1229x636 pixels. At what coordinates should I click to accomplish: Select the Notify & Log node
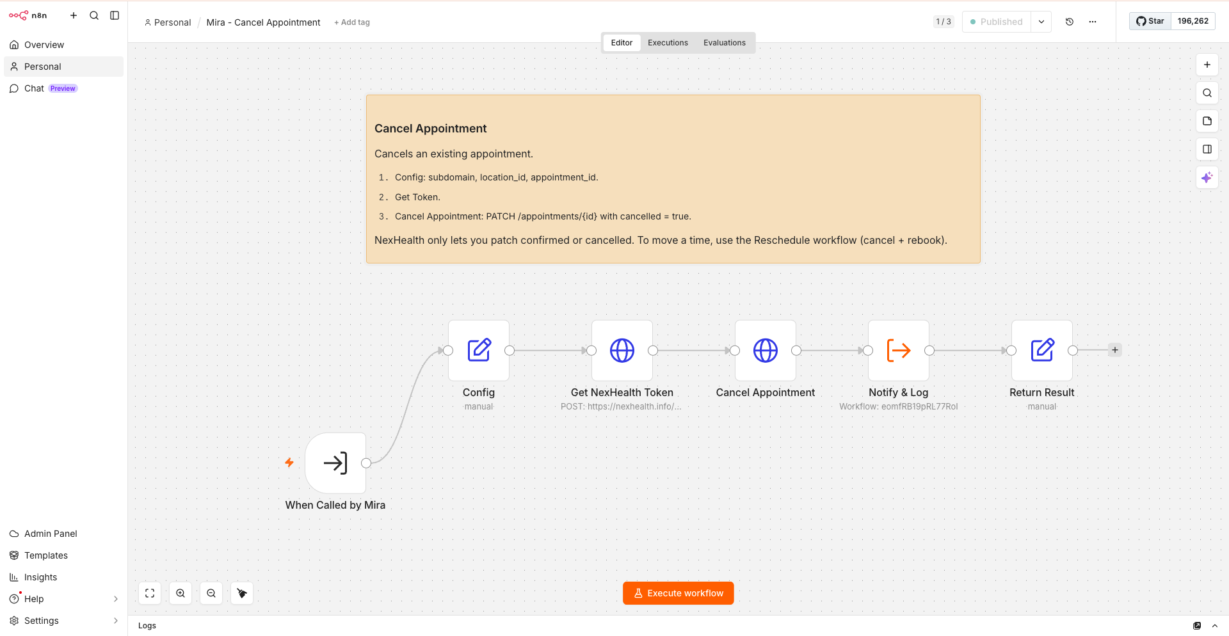899,351
